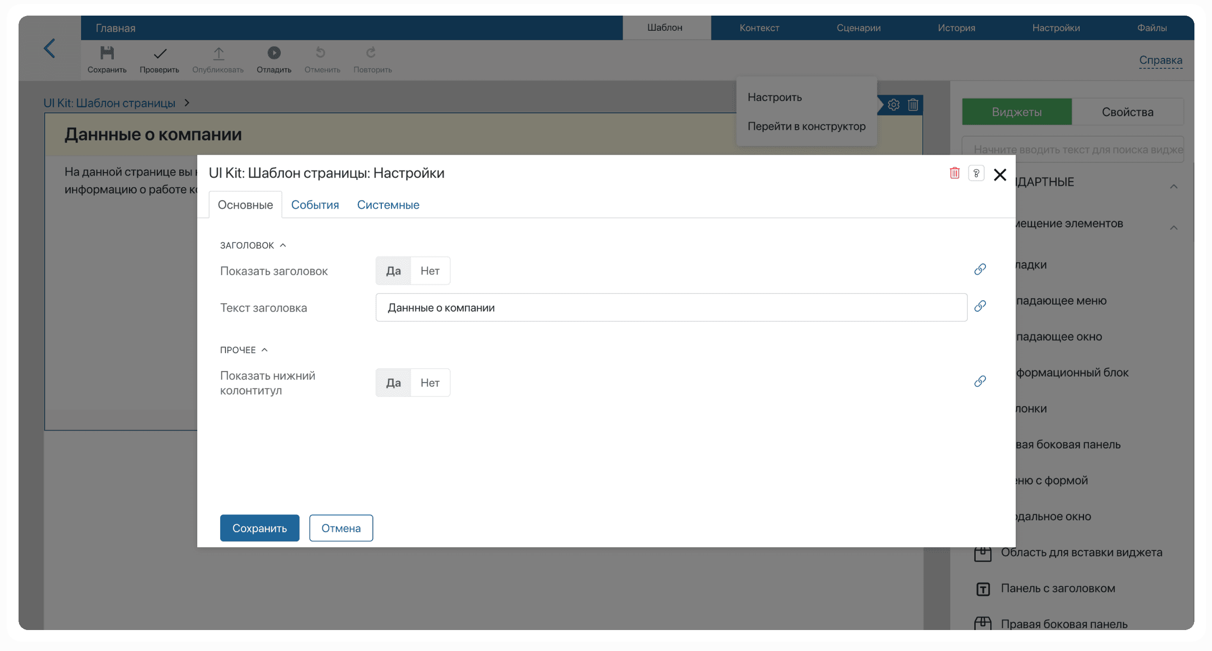
Task: Set Показать нижний колонтитул to Нет
Action: pyautogui.click(x=430, y=383)
